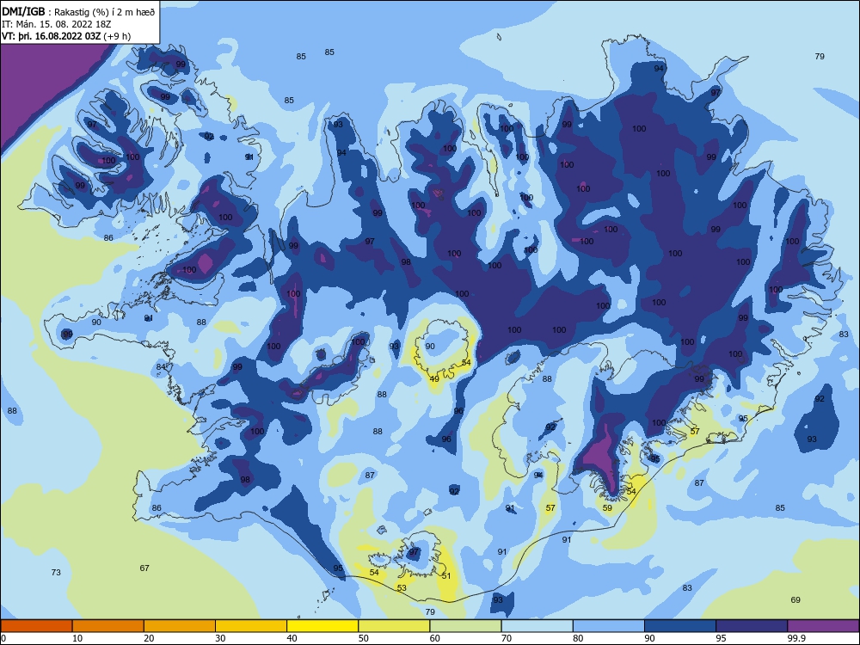The image size is (860, 645).
Task: Click the legend tick label '95'
Action: [721, 638]
